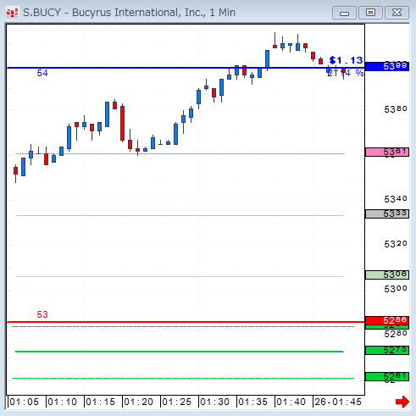Click the $1.13 profit text
Image resolution: width=416 pixels, height=416 pixels.
coord(346,60)
